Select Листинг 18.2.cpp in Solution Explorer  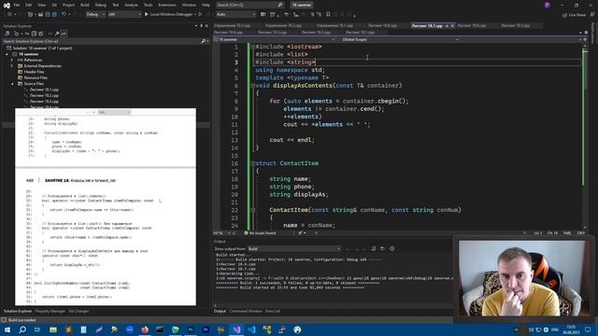tap(44, 95)
